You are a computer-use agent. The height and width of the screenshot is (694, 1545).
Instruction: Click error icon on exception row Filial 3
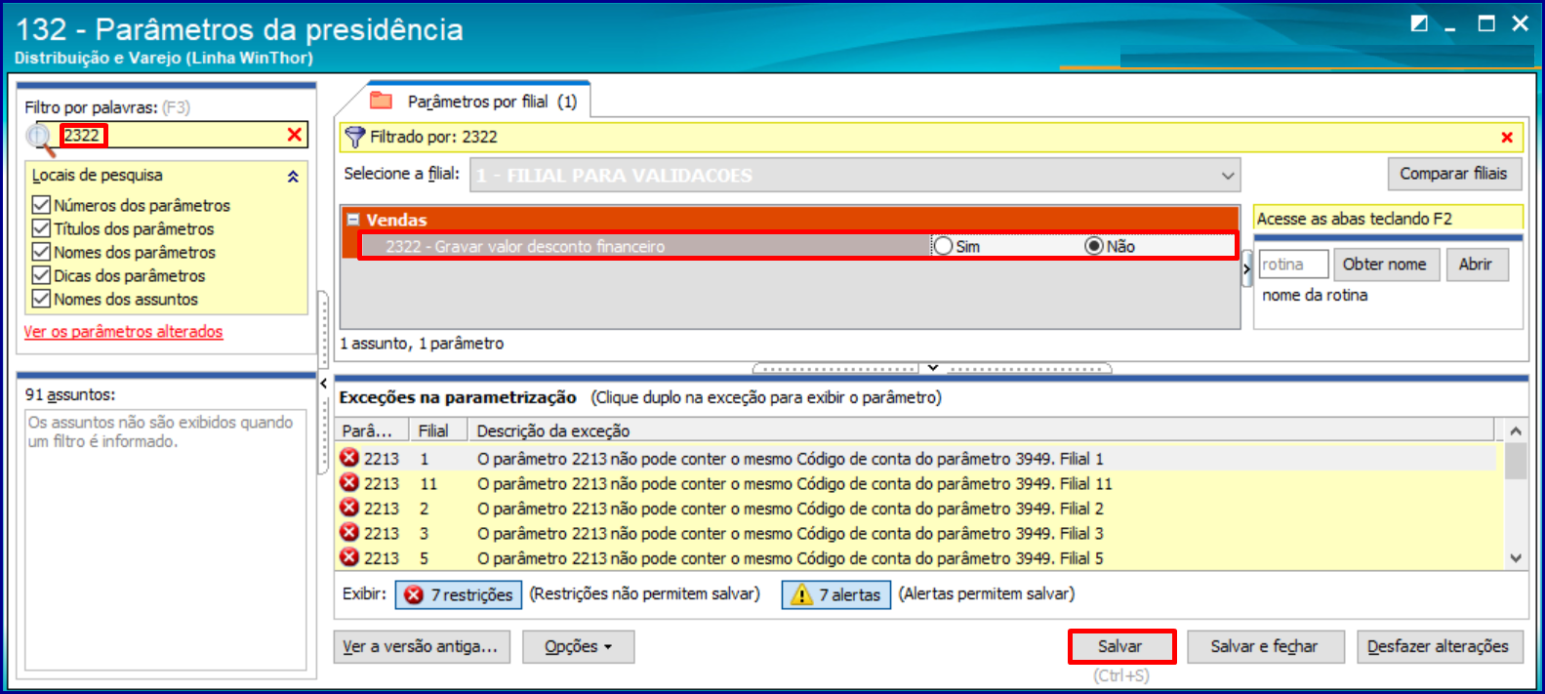tap(349, 533)
